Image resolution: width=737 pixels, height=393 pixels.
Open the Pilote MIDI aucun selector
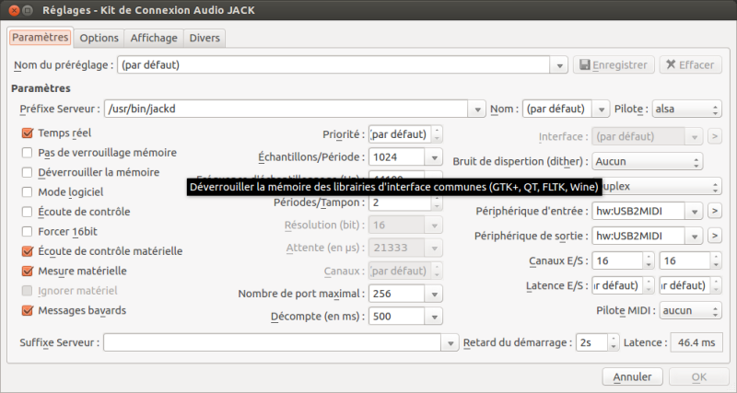tap(690, 310)
